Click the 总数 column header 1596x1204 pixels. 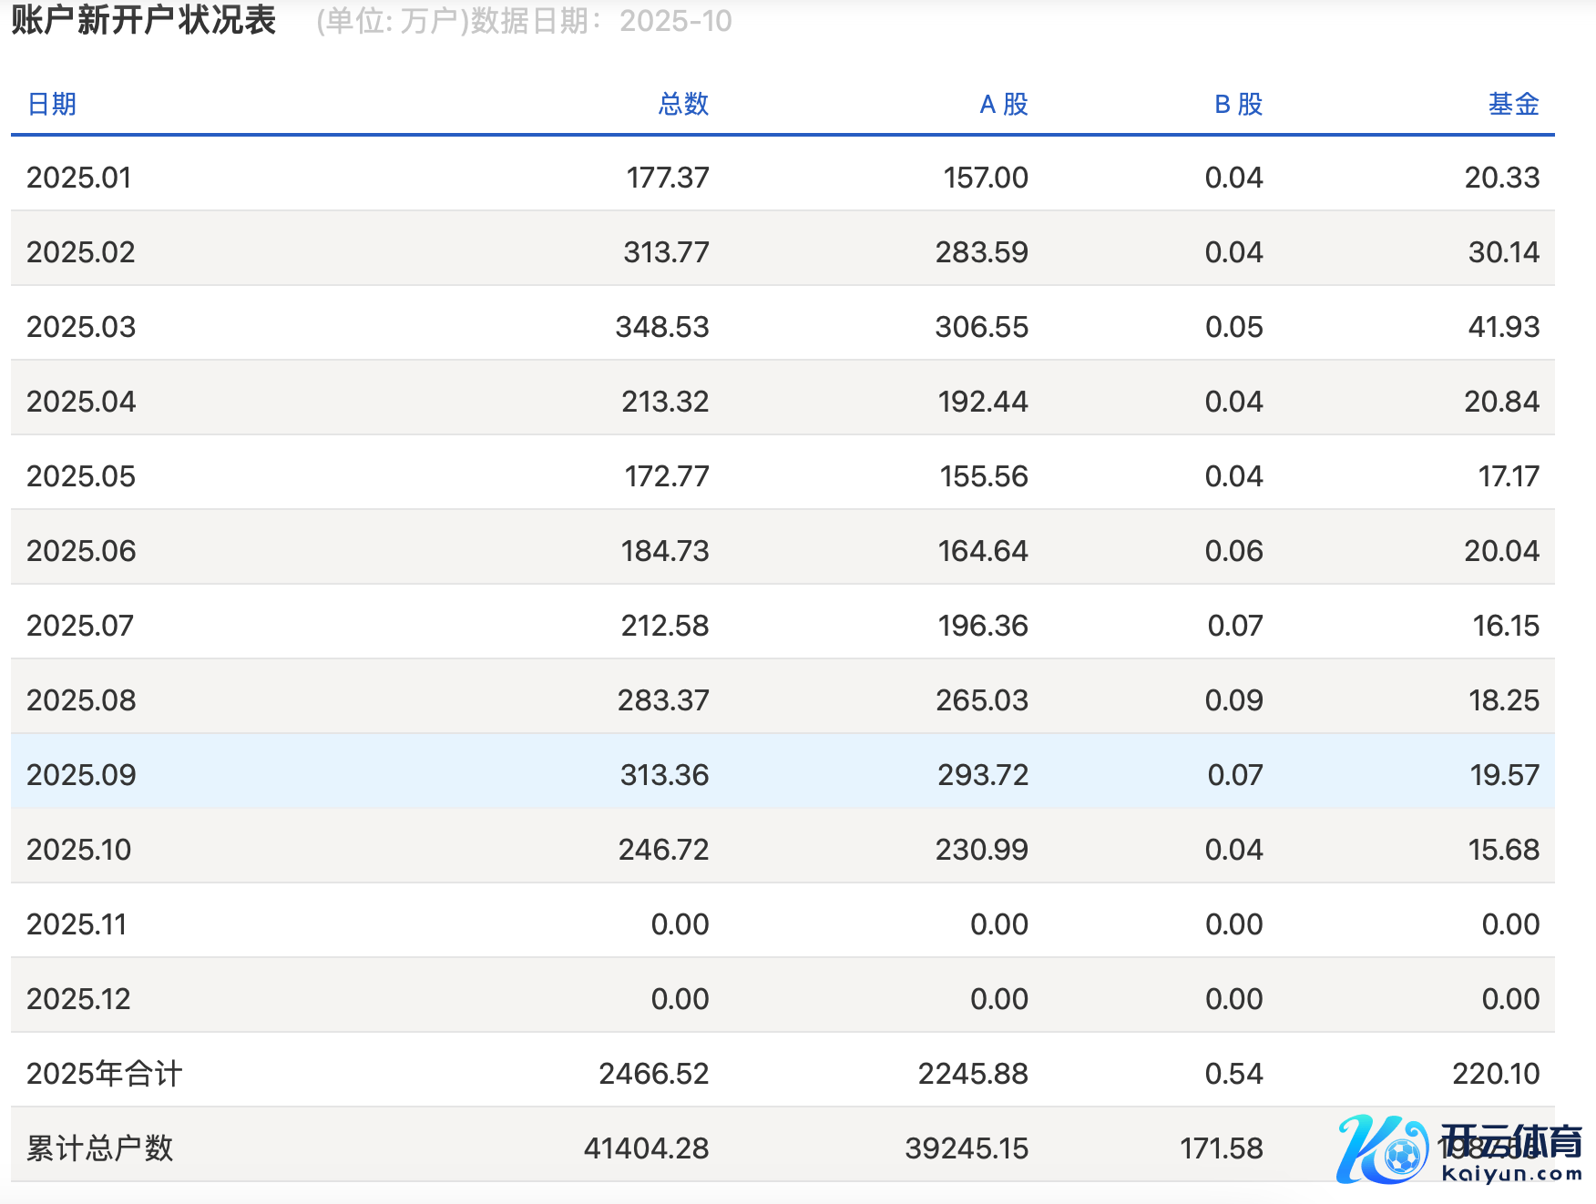pyautogui.click(x=682, y=105)
